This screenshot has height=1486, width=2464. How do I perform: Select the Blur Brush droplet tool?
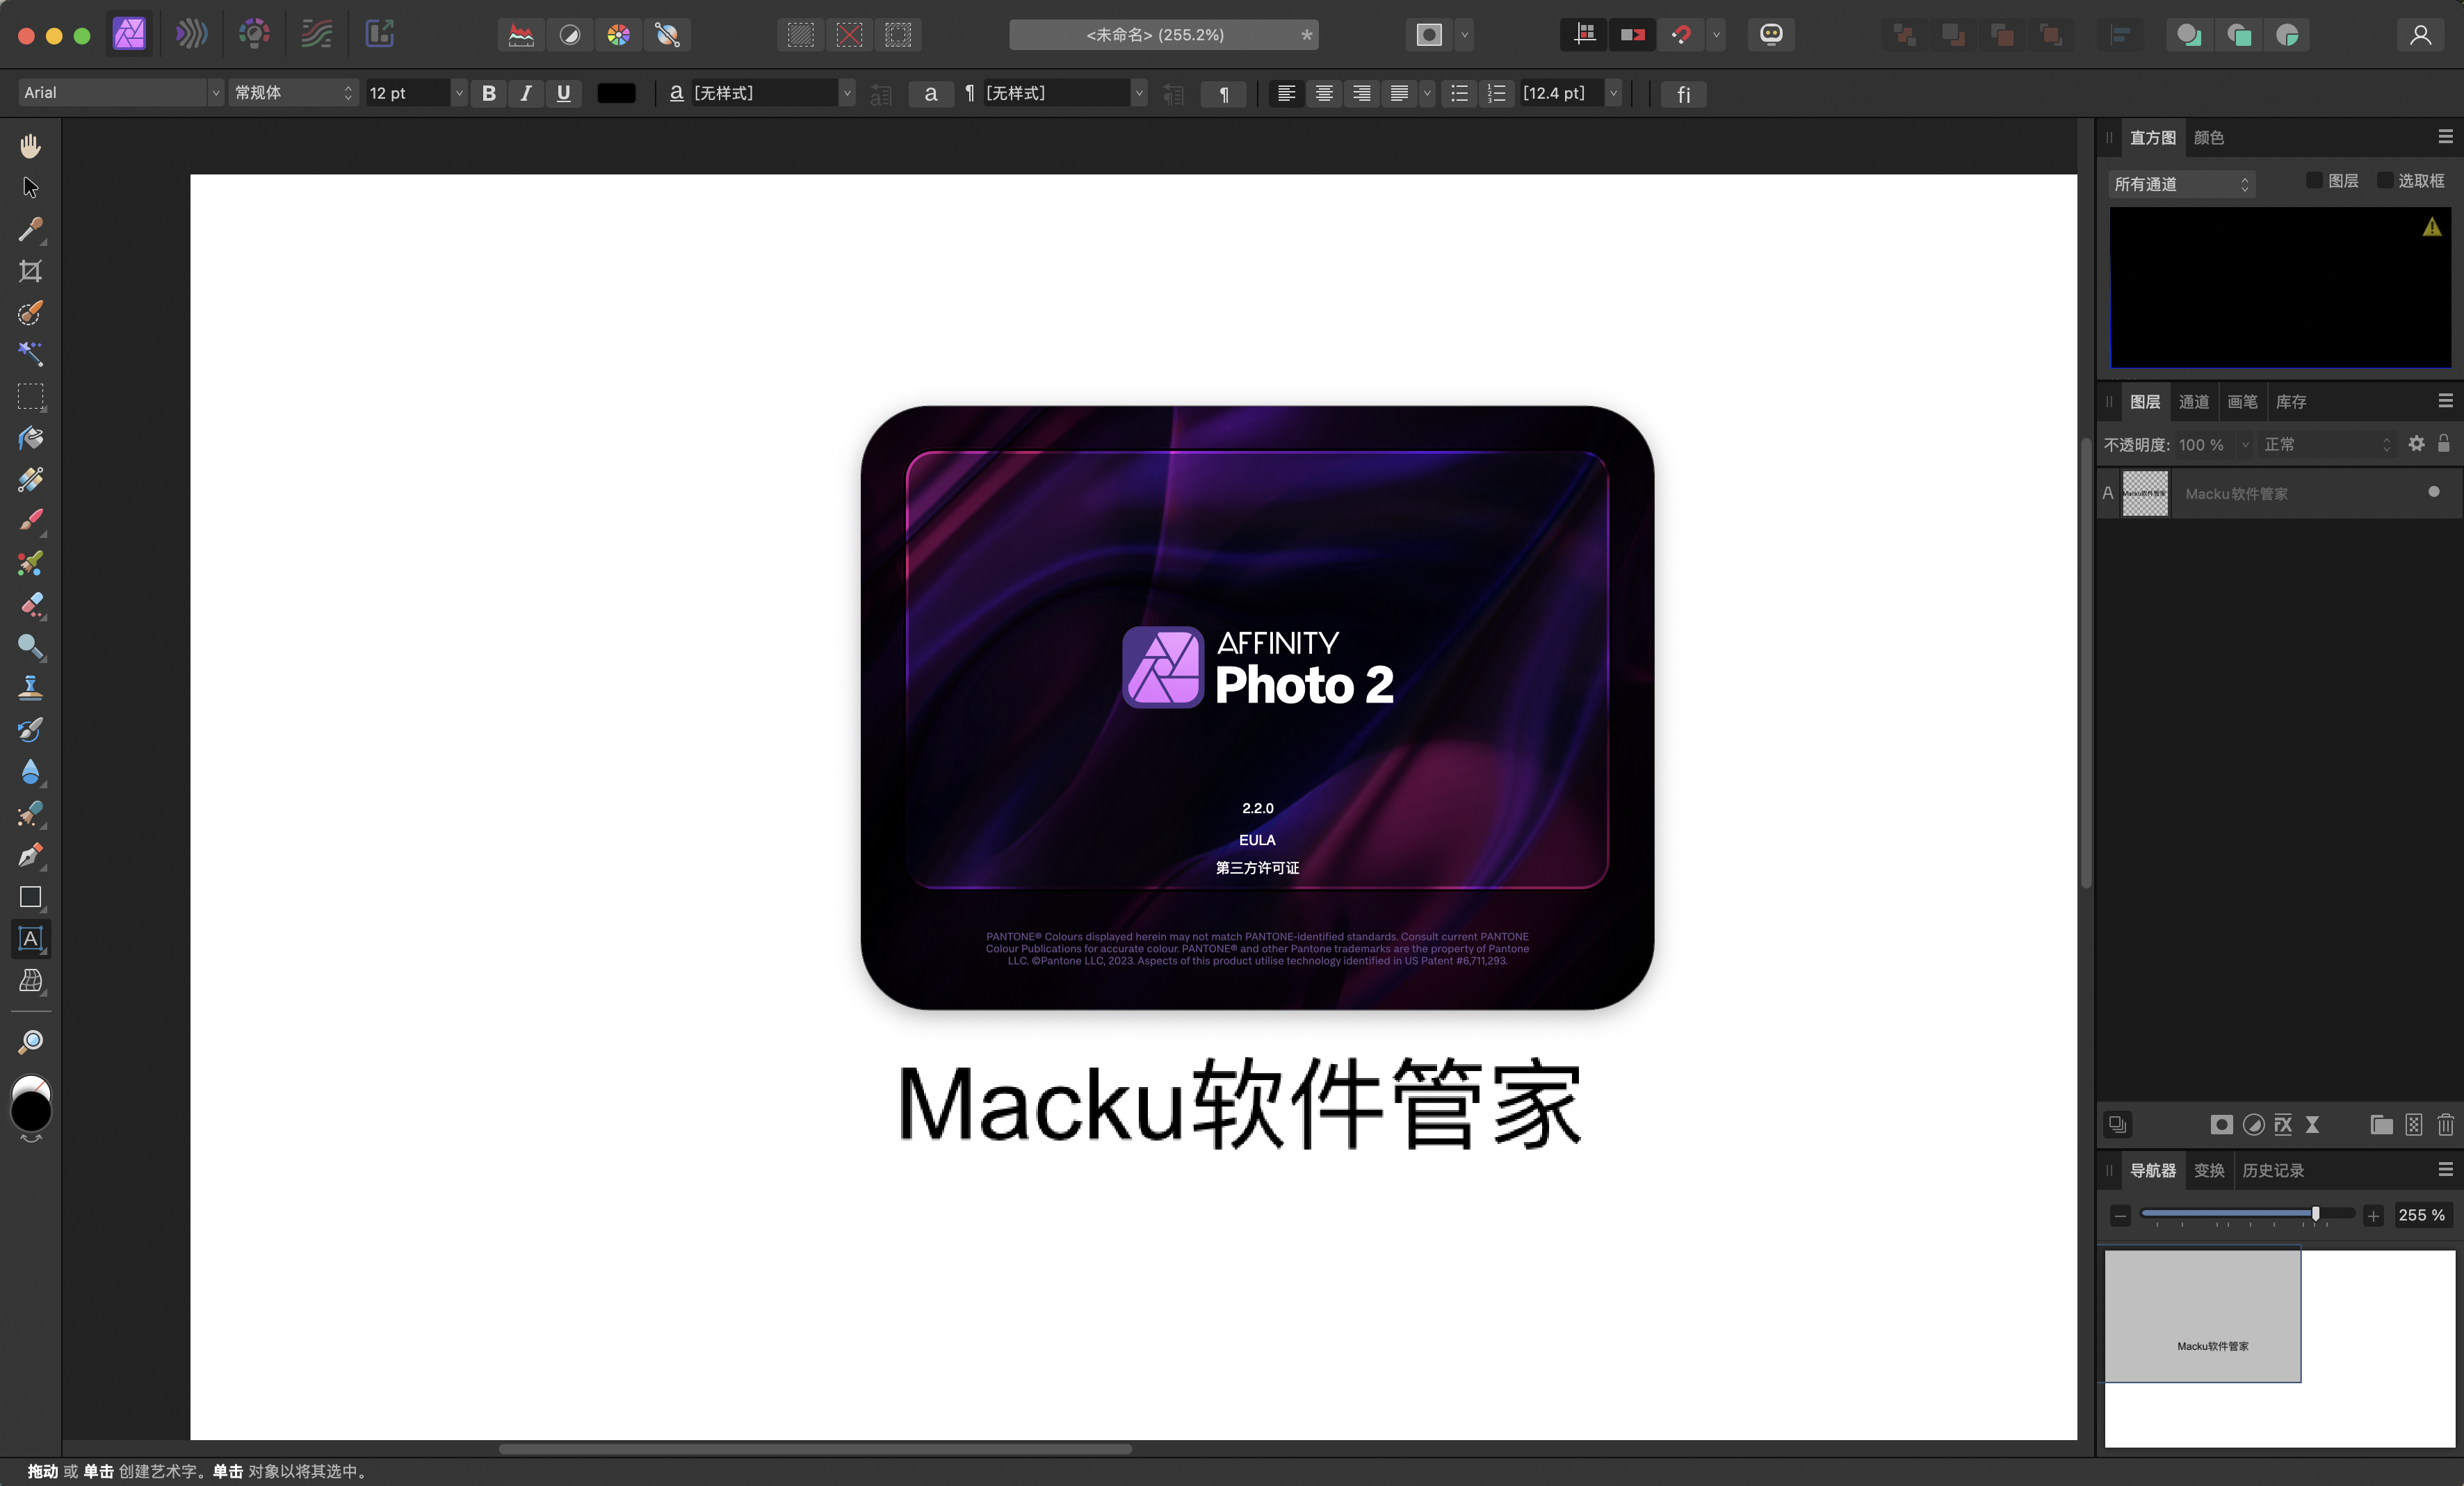[30, 772]
